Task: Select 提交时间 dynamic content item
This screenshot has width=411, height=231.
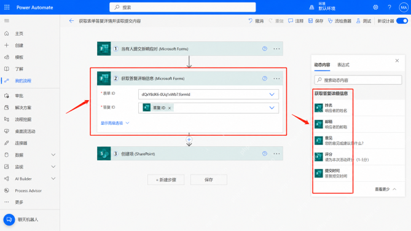Action: [x=358, y=173]
